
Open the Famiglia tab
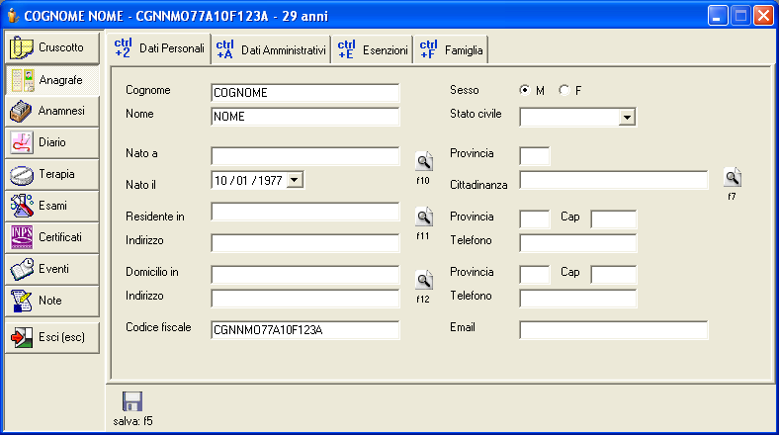(x=450, y=48)
